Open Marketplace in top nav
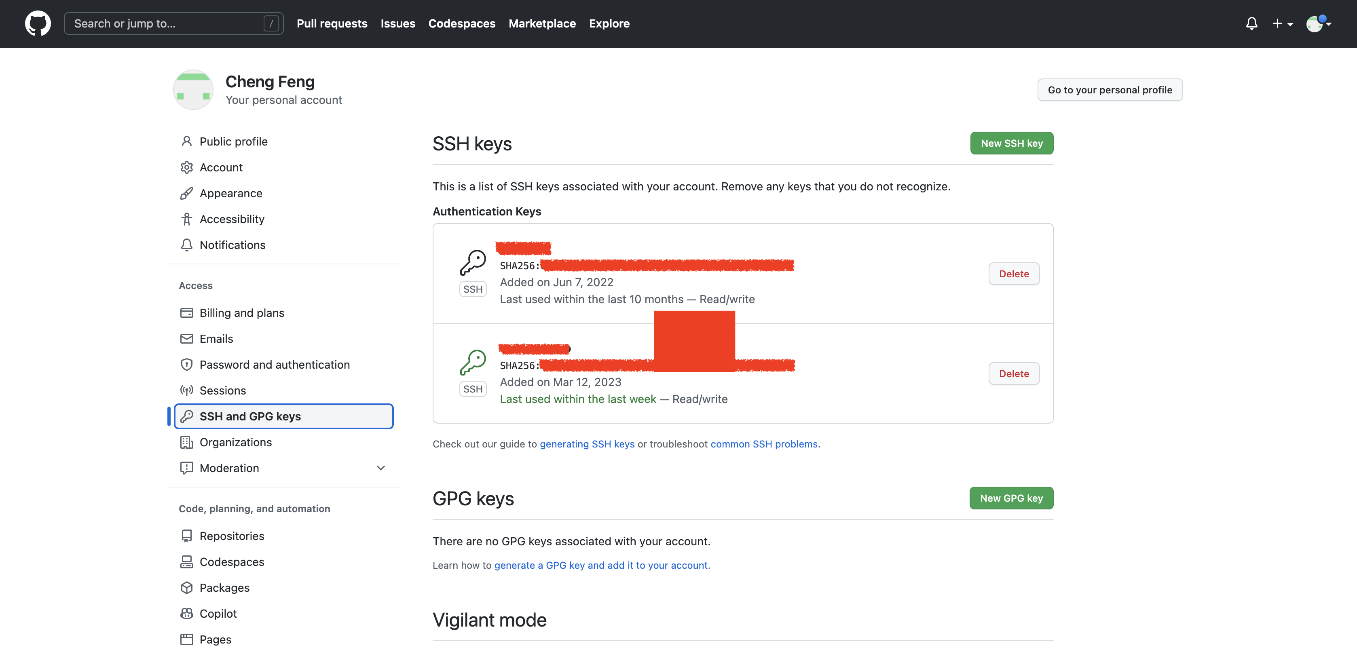The height and width of the screenshot is (650, 1357). 542,24
